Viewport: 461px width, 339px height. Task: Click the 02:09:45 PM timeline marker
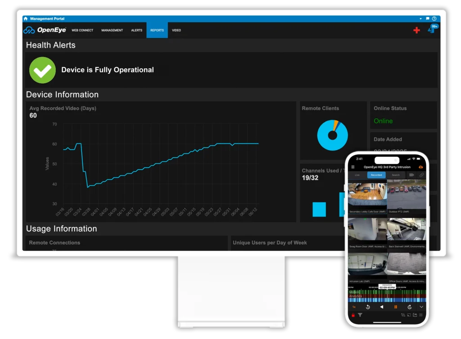click(x=387, y=287)
